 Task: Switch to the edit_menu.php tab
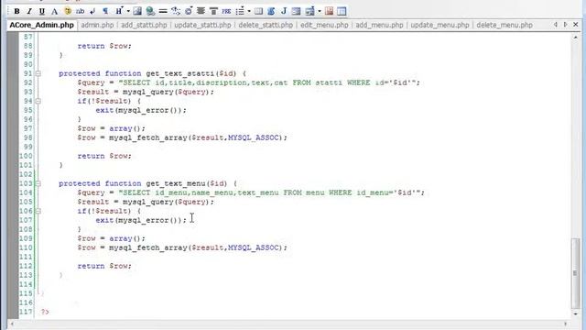tap(324, 25)
